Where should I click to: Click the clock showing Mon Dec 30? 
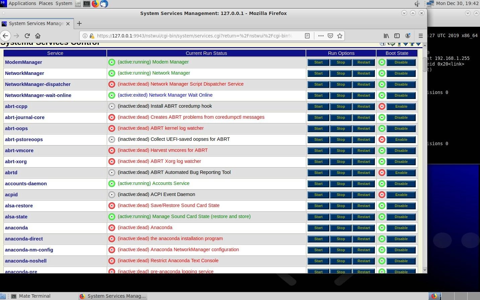click(457, 3)
